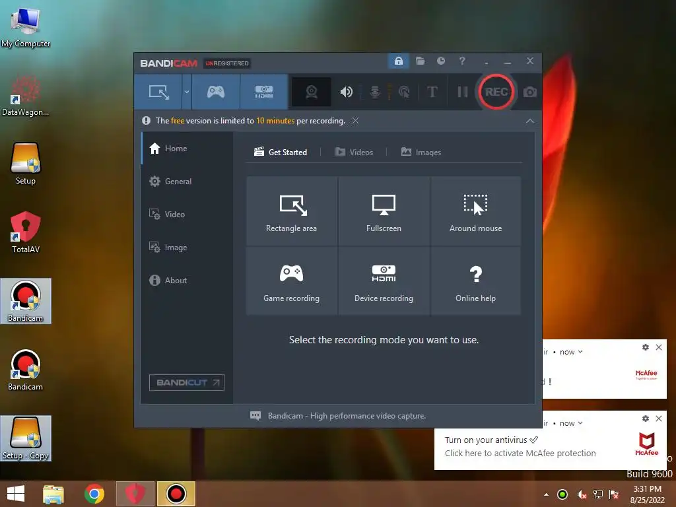Toggle the webcam overlay icon
Screen dimensions: 676x507
click(312, 92)
